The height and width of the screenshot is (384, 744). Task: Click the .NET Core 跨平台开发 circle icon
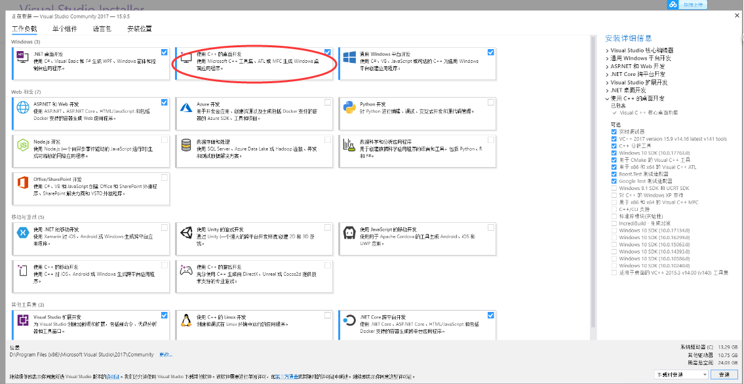coord(349,320)
